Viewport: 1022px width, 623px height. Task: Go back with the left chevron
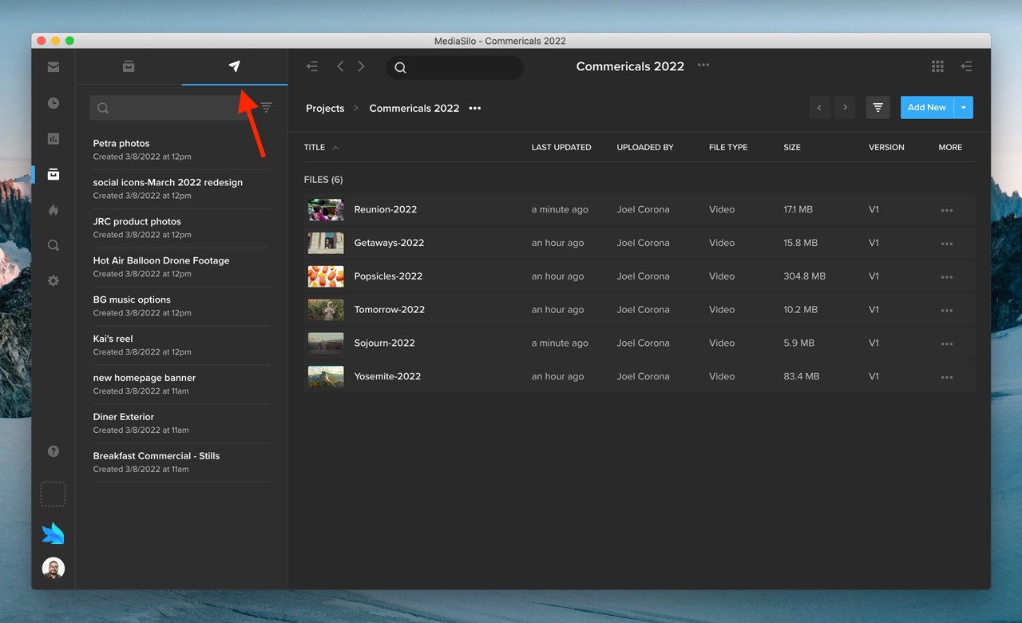[340, 66]
